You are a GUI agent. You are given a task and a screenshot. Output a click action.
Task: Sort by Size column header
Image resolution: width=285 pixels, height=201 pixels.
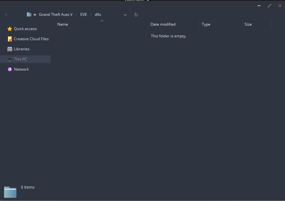click(248, 24)
